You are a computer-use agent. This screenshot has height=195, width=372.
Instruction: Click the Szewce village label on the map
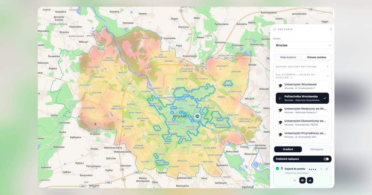pyautogui.click(x=143, y=14)
